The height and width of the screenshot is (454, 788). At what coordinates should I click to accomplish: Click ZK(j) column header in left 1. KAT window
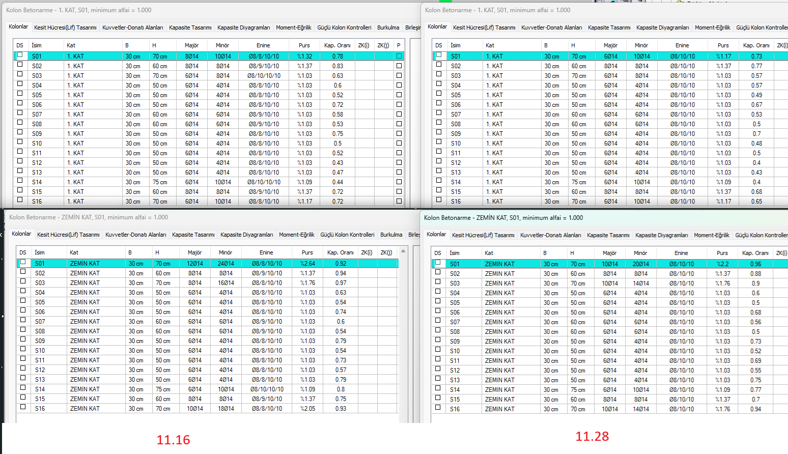383,45
